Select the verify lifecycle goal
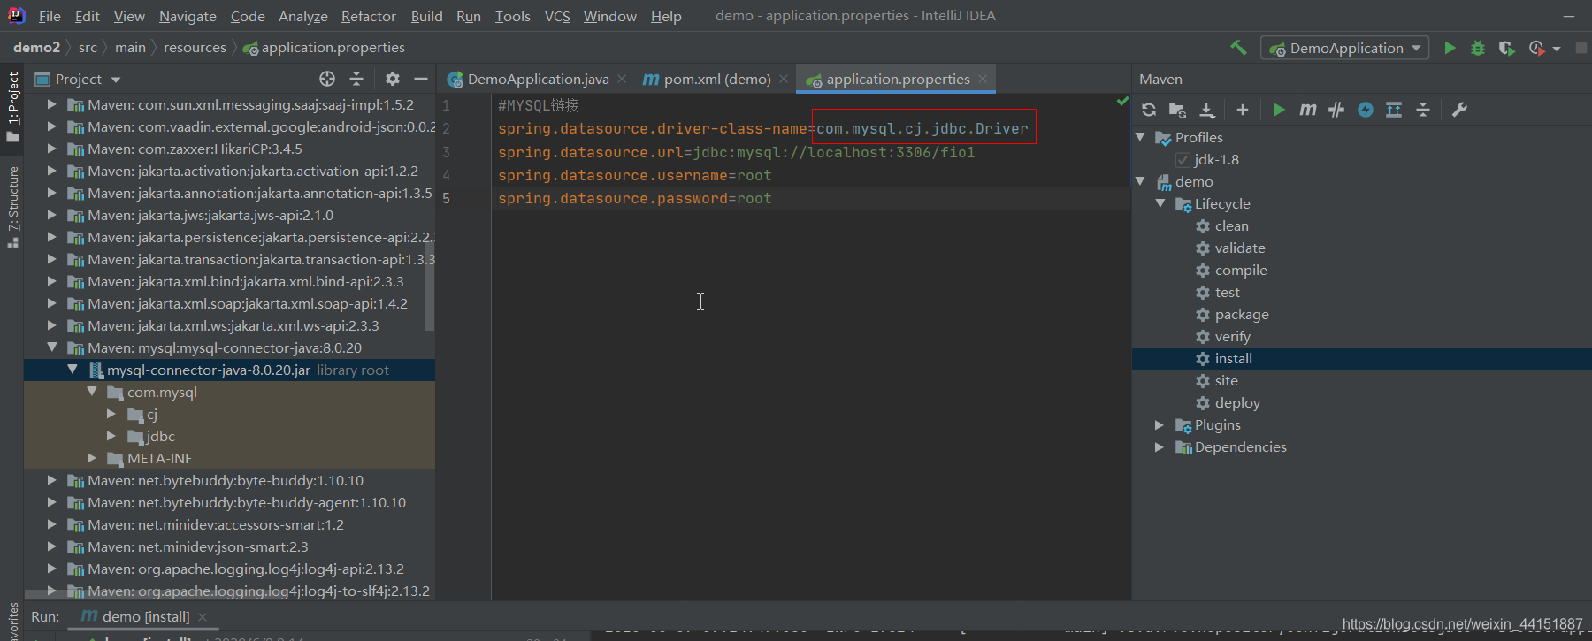This screenshot has width=1592, height=641. tap(1232, 336)
